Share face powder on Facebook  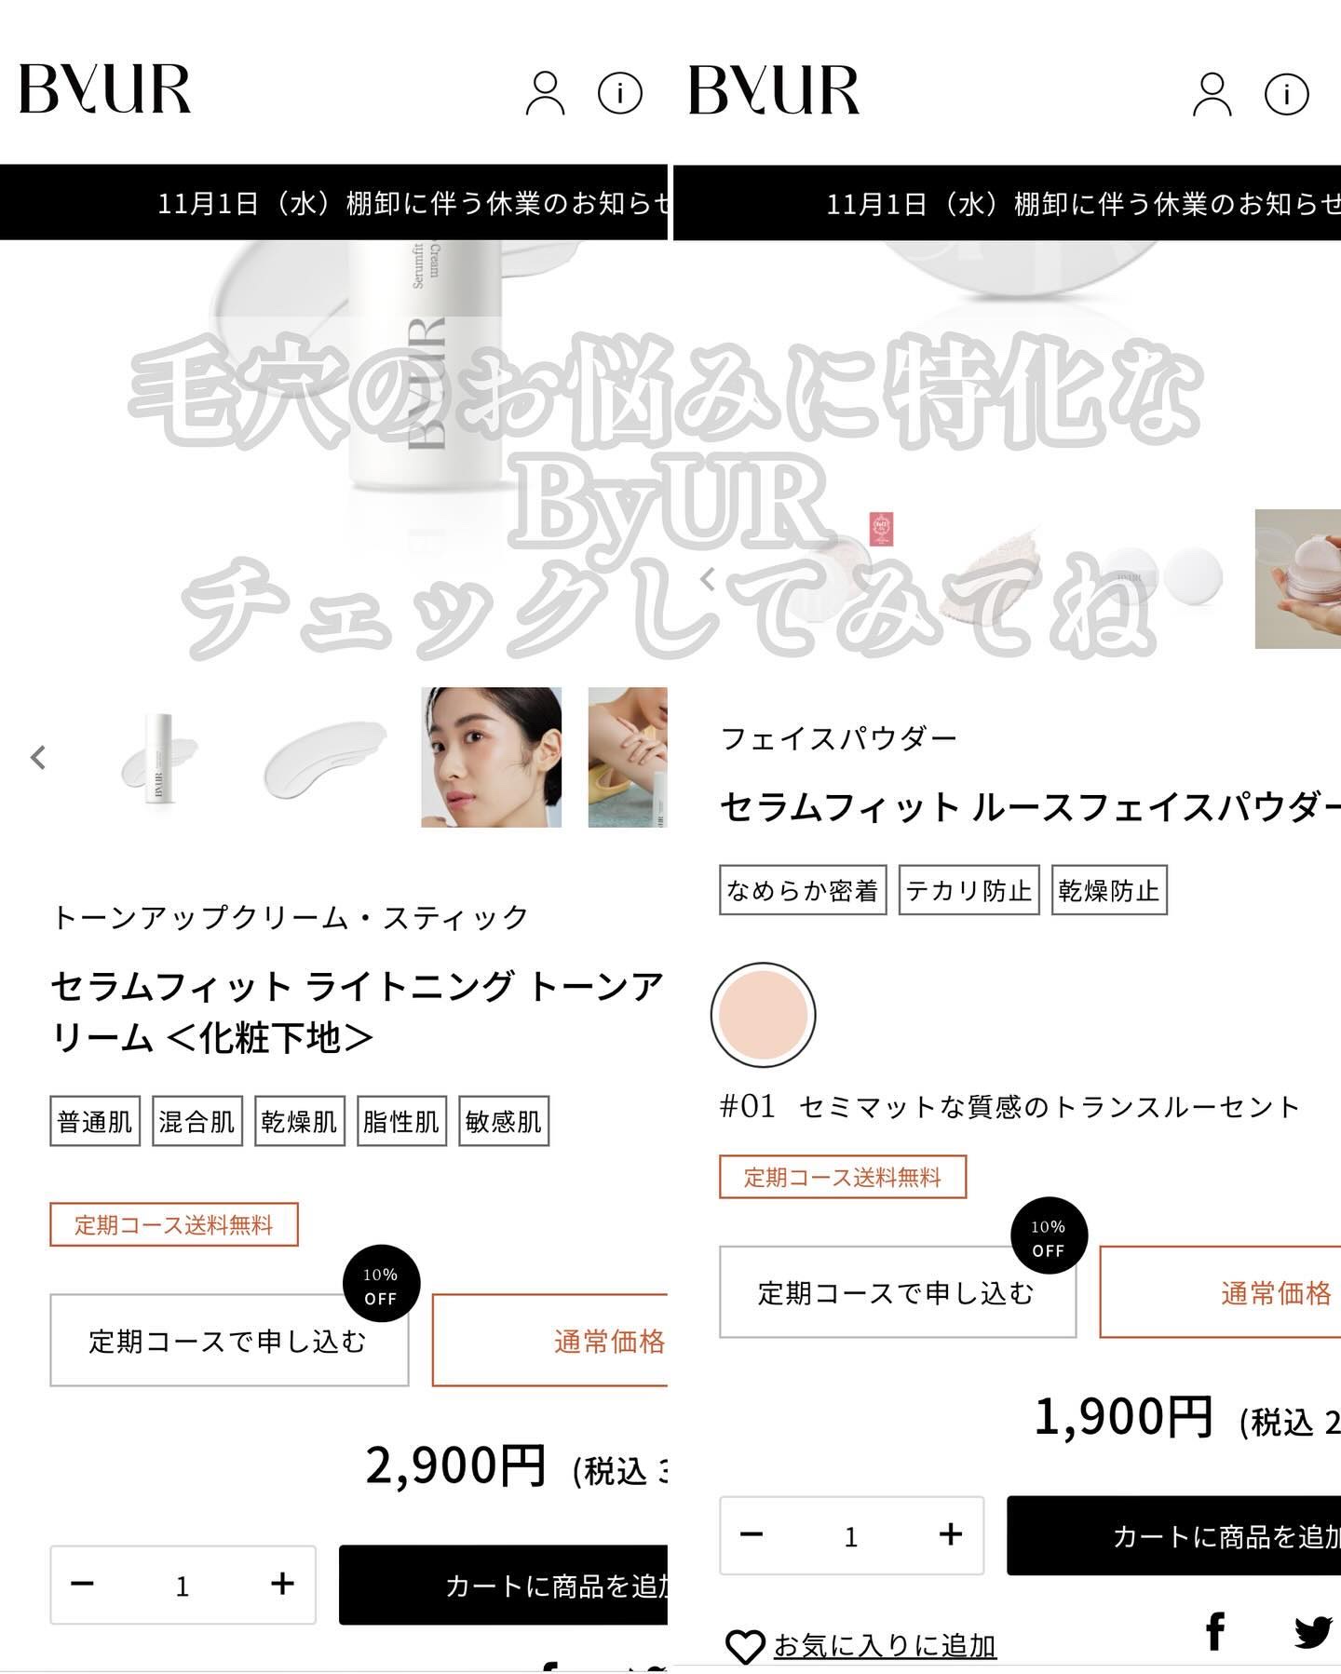(x=1215, y=1631)
